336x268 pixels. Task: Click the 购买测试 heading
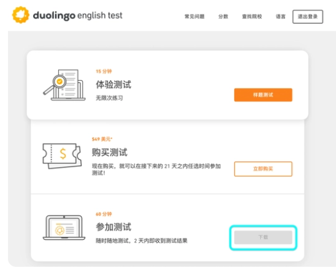point(110,152)
